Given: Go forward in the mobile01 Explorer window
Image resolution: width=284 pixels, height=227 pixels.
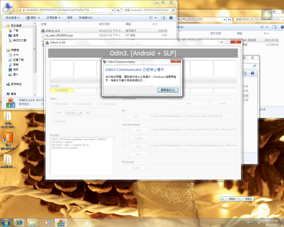Looking at the screenshot, I should pos(11,10).
